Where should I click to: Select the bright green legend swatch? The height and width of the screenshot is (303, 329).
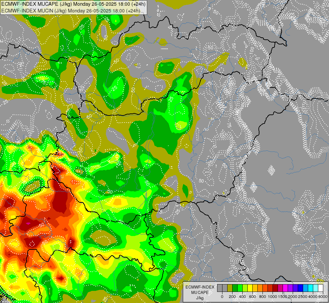240,288
